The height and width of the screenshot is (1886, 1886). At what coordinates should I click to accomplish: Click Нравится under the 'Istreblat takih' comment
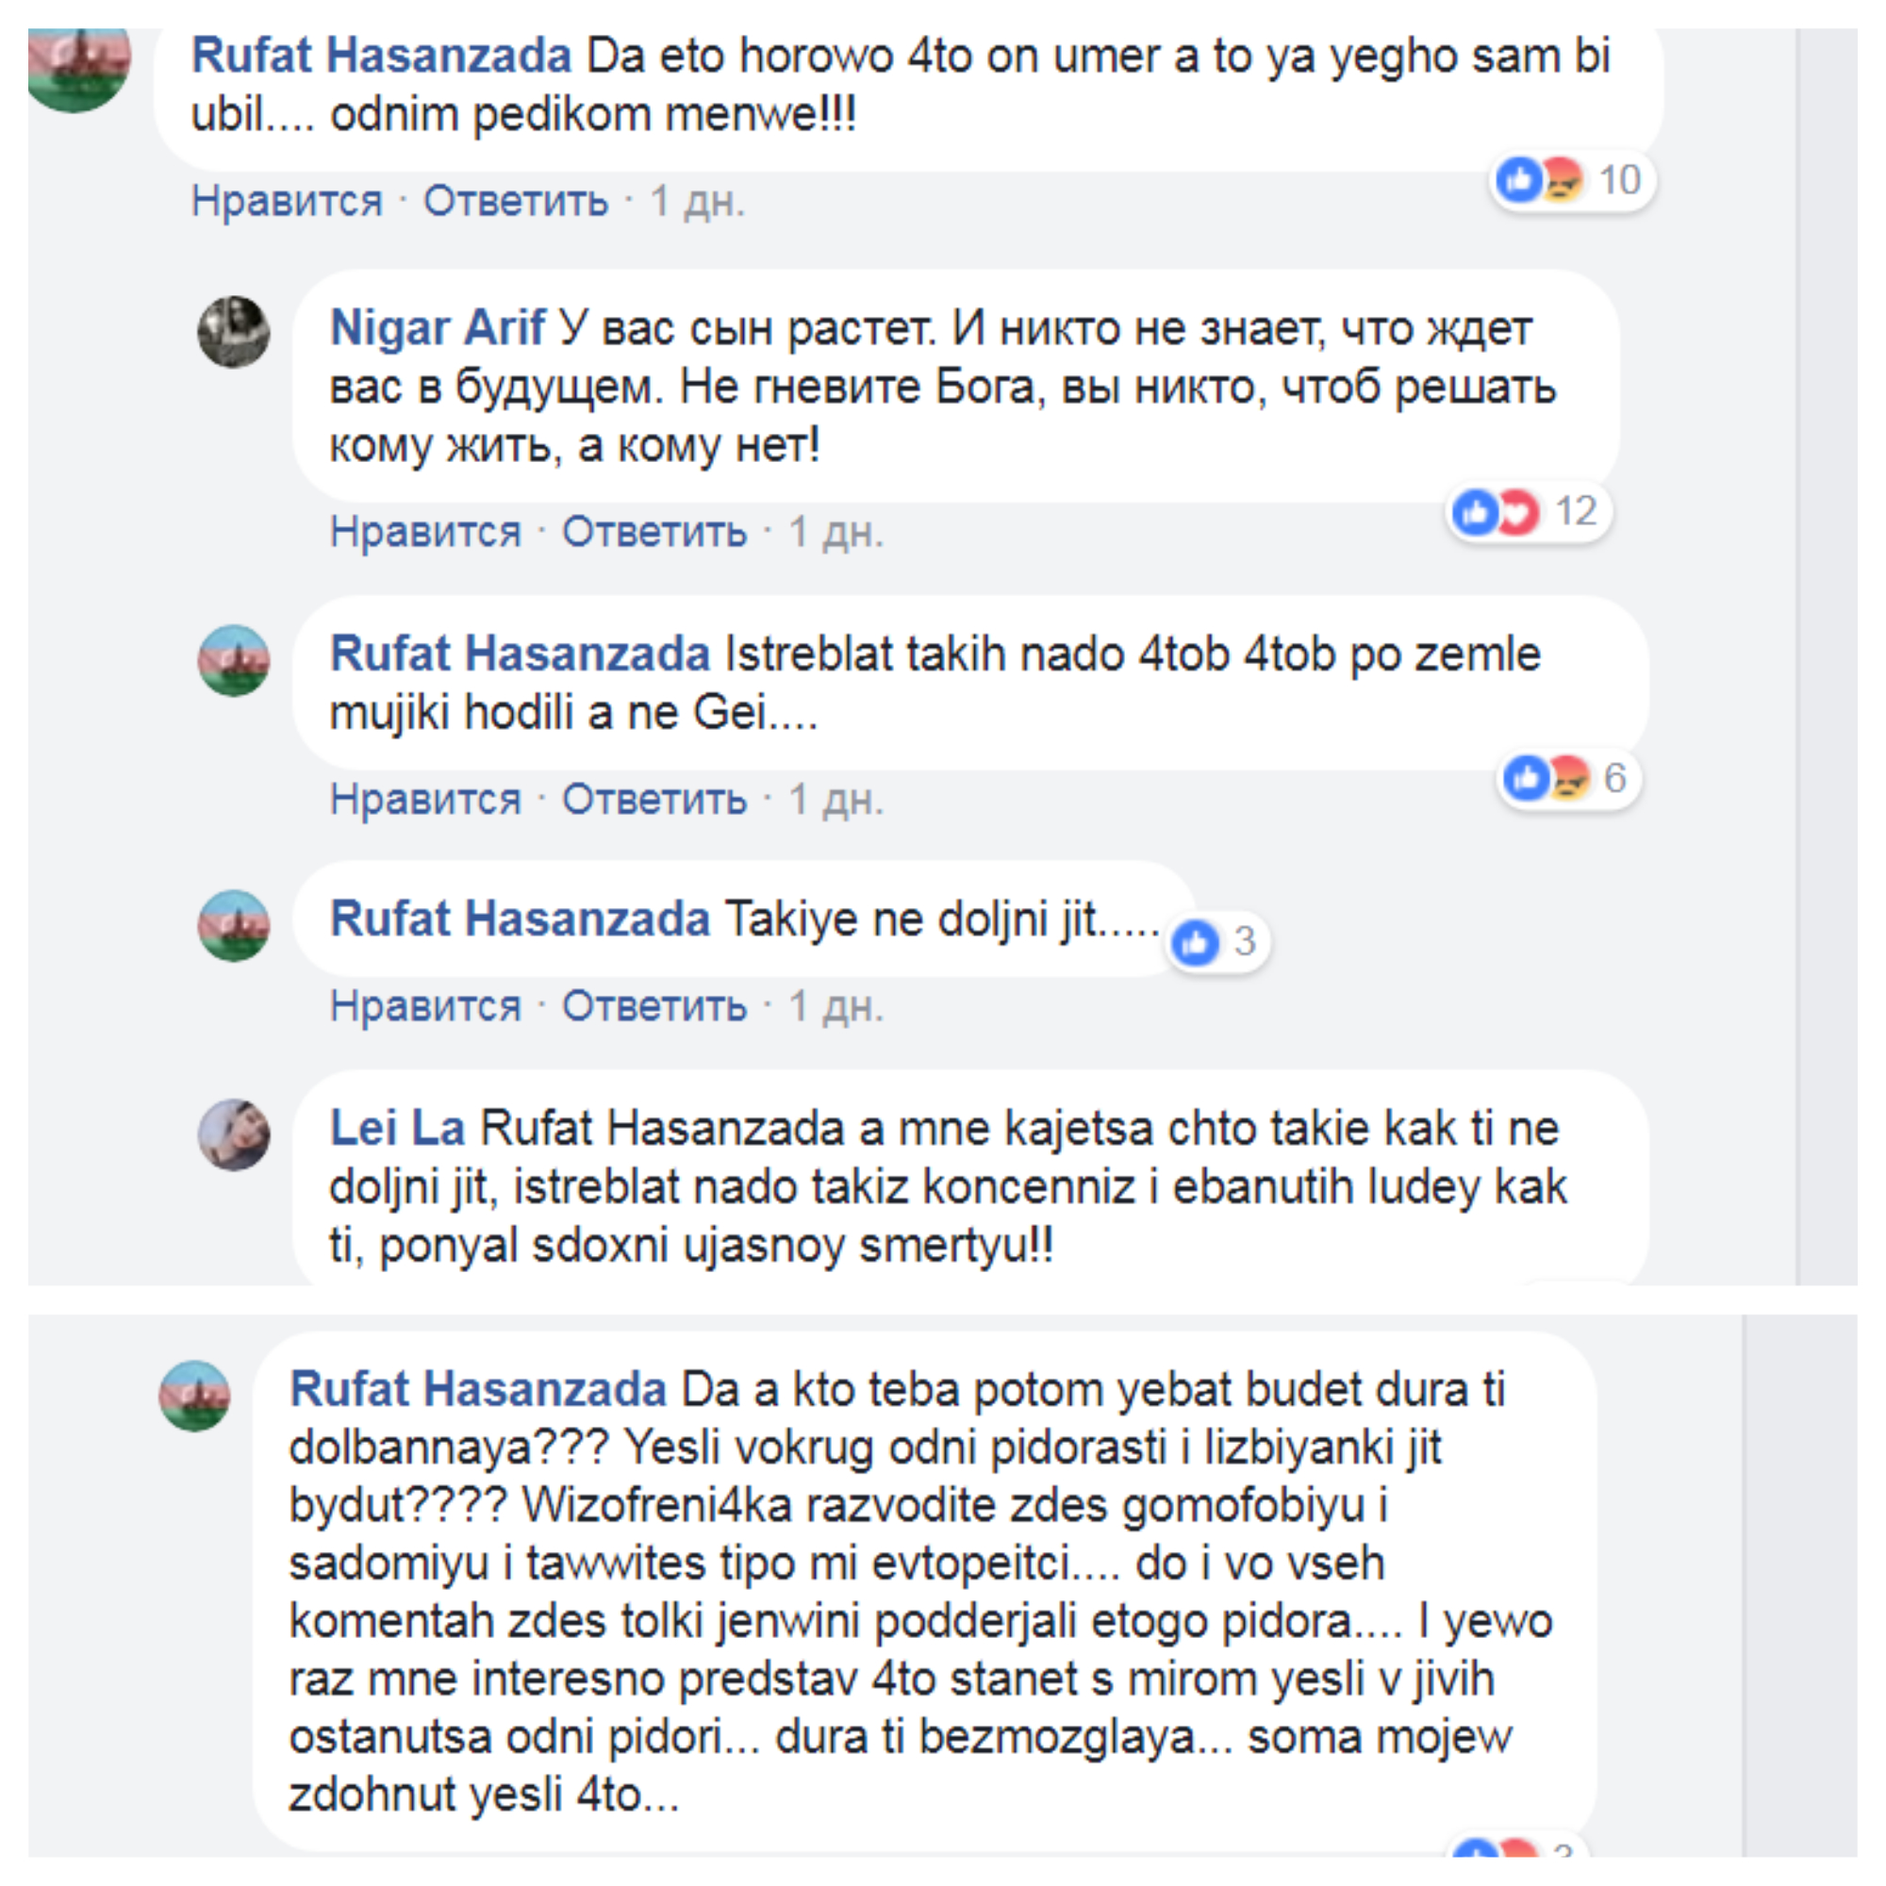coord(425,800)
